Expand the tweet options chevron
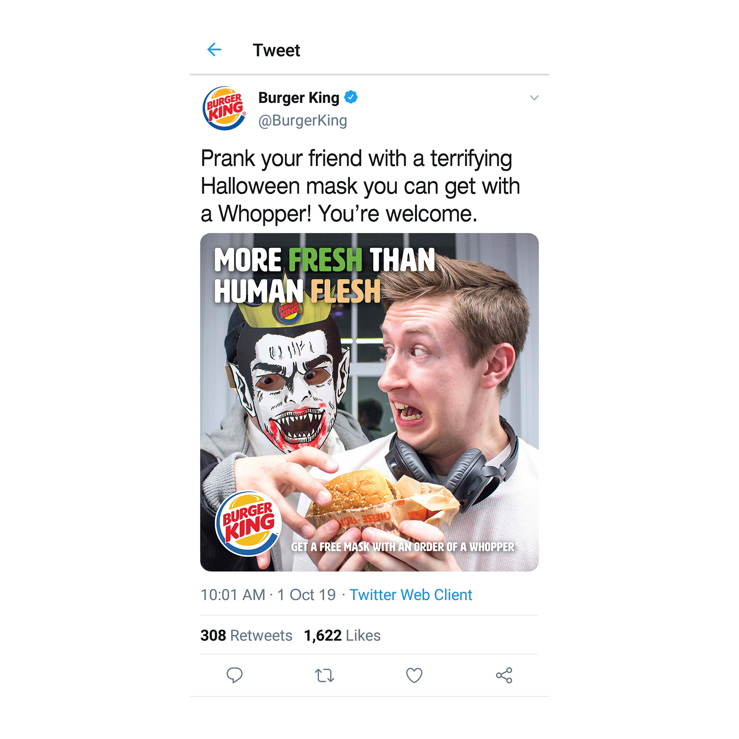This screenshot has height=739, width=739. click(534, 98)
